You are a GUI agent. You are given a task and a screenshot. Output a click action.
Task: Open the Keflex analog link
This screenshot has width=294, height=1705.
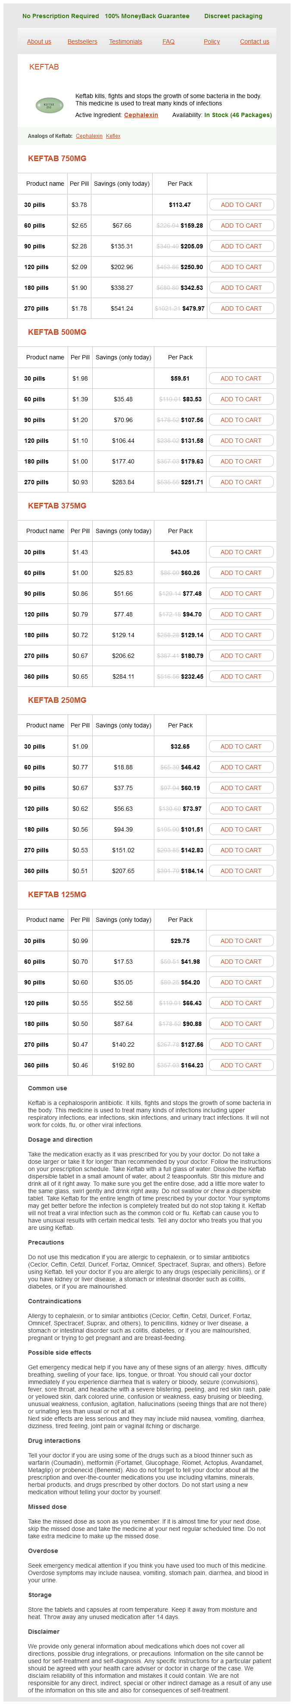click(113, 137)
